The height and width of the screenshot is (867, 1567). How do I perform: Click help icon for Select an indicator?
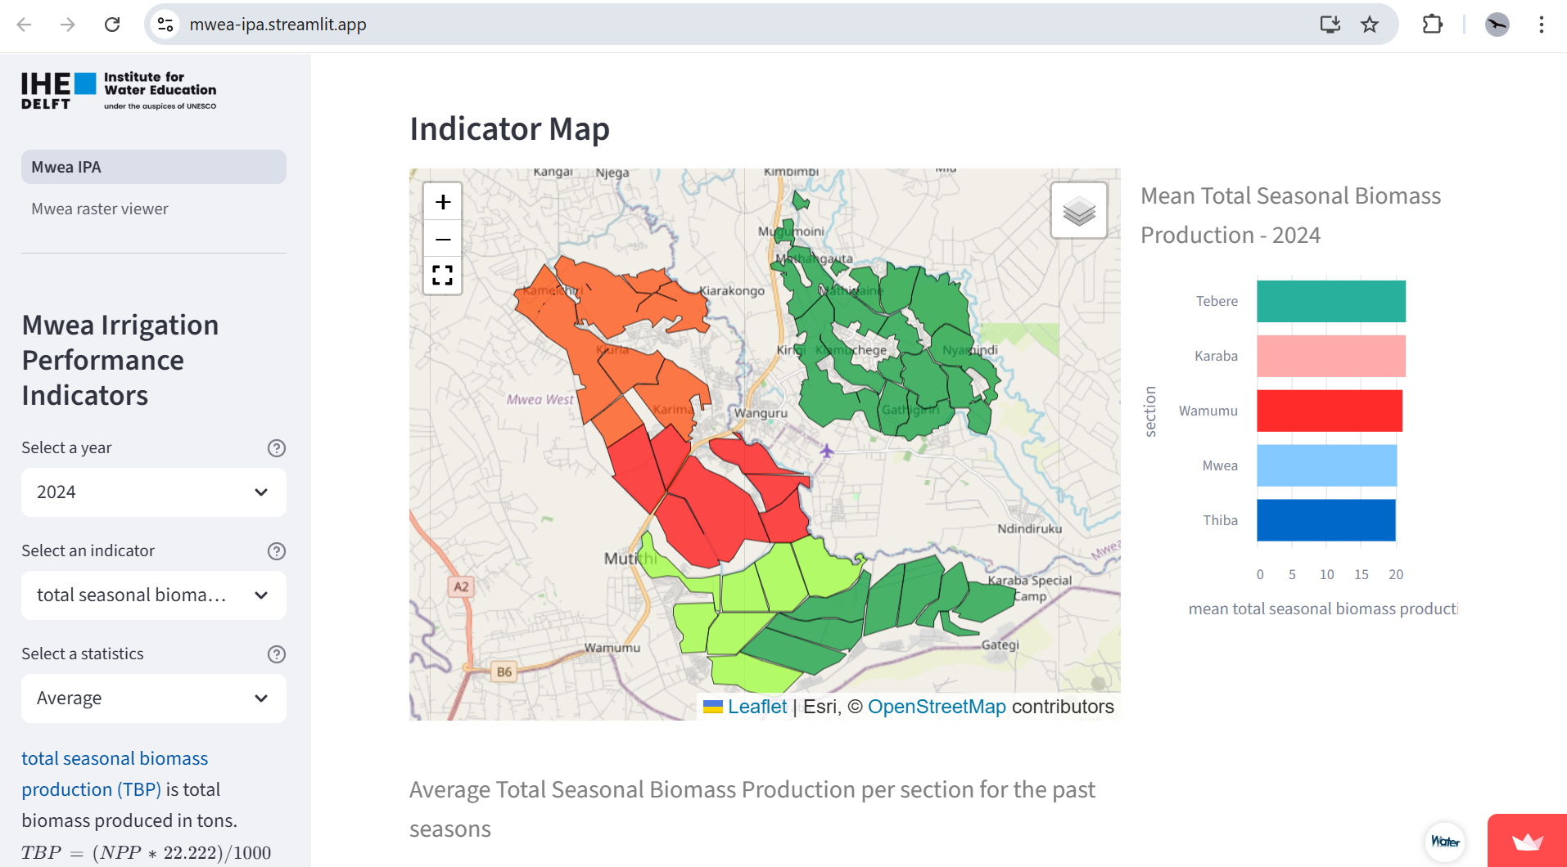pyautogui.click(x=277, y=551)
